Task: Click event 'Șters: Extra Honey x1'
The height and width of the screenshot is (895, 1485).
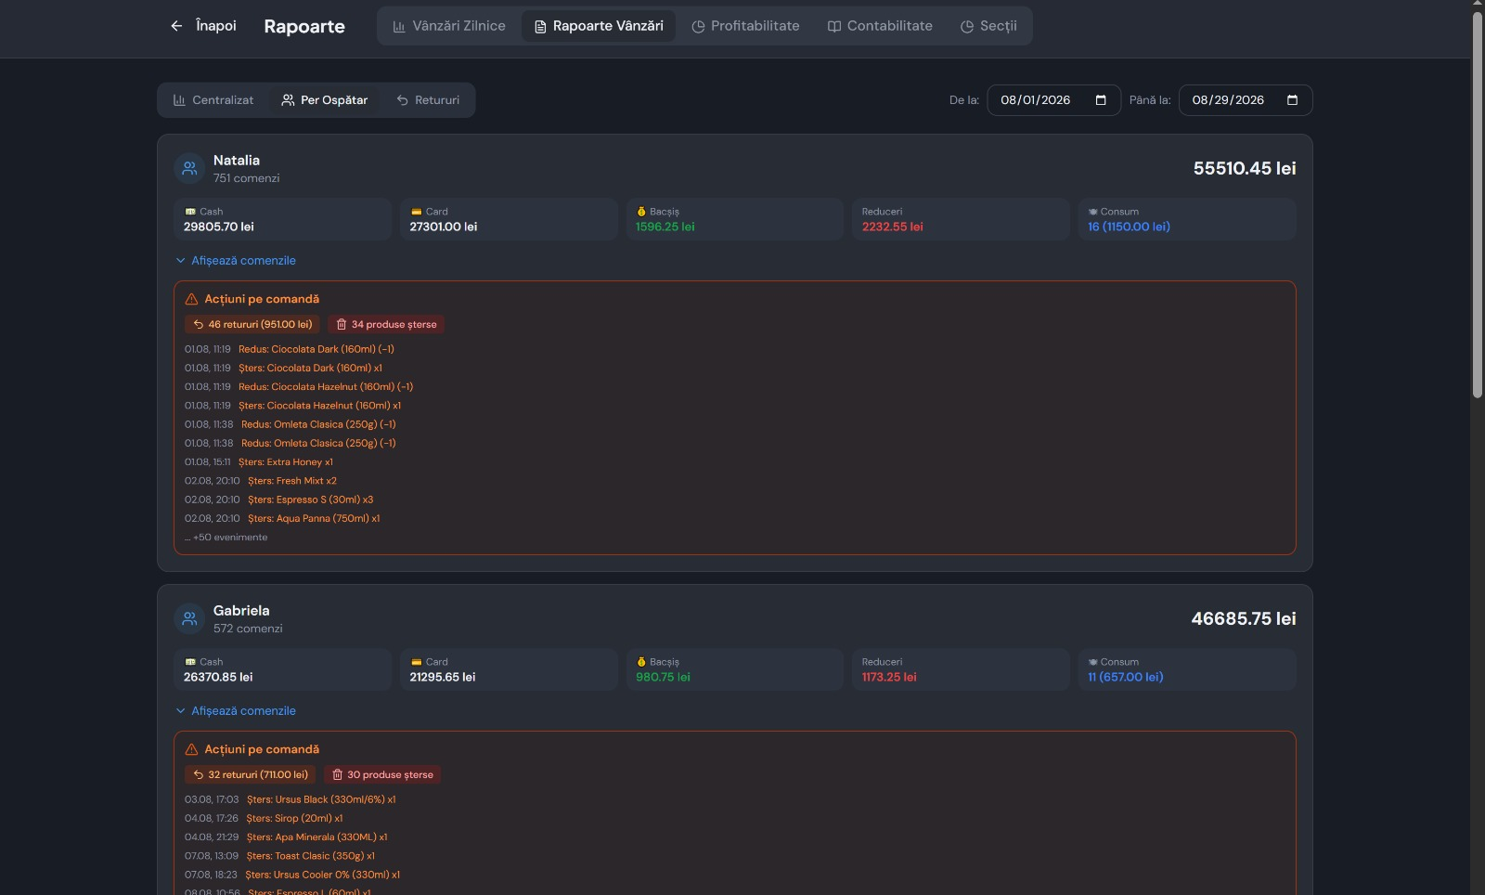Action: pyautogui.click(x=286, y=462)
